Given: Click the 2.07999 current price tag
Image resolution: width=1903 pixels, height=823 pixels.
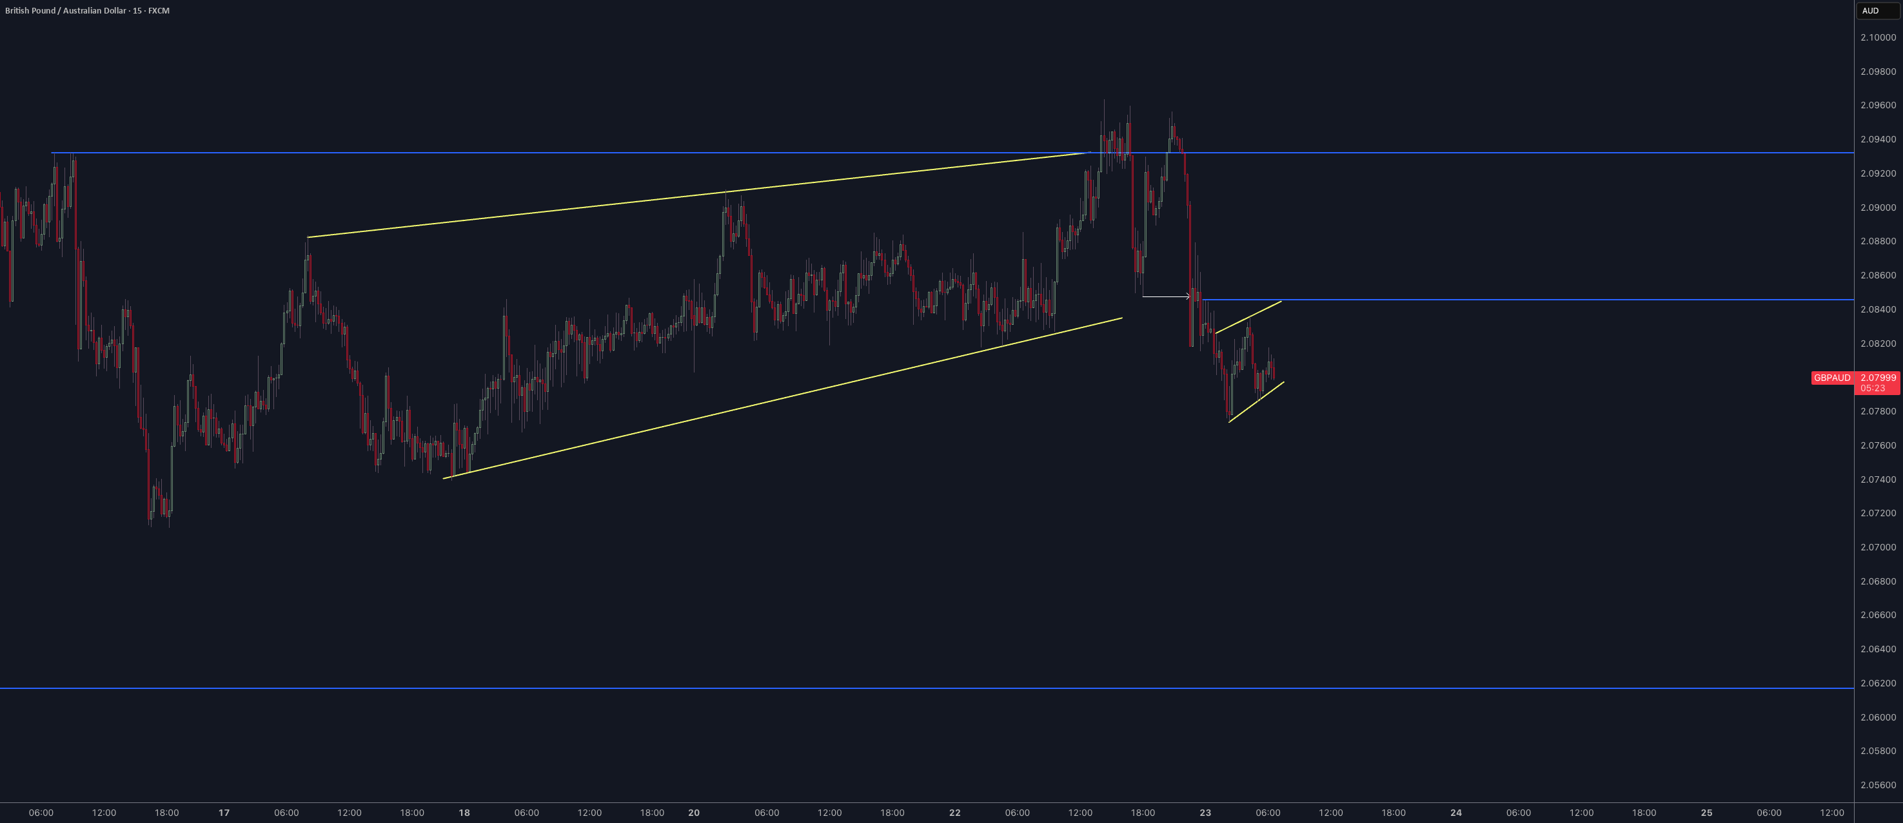Looking at the screenshot, I should point(1877,378).
